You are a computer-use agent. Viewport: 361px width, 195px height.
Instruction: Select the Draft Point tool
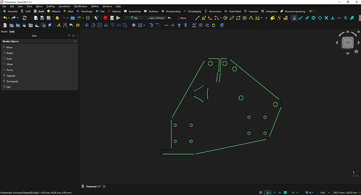point(266,18)
